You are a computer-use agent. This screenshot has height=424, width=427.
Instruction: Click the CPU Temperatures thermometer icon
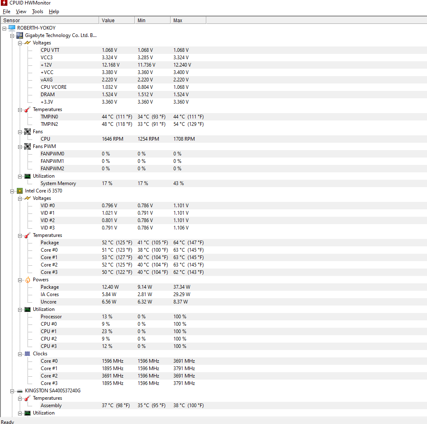pyautogui.click(x=28, y=235)
